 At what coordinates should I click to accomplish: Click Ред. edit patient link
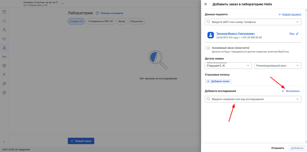(292, 34)
